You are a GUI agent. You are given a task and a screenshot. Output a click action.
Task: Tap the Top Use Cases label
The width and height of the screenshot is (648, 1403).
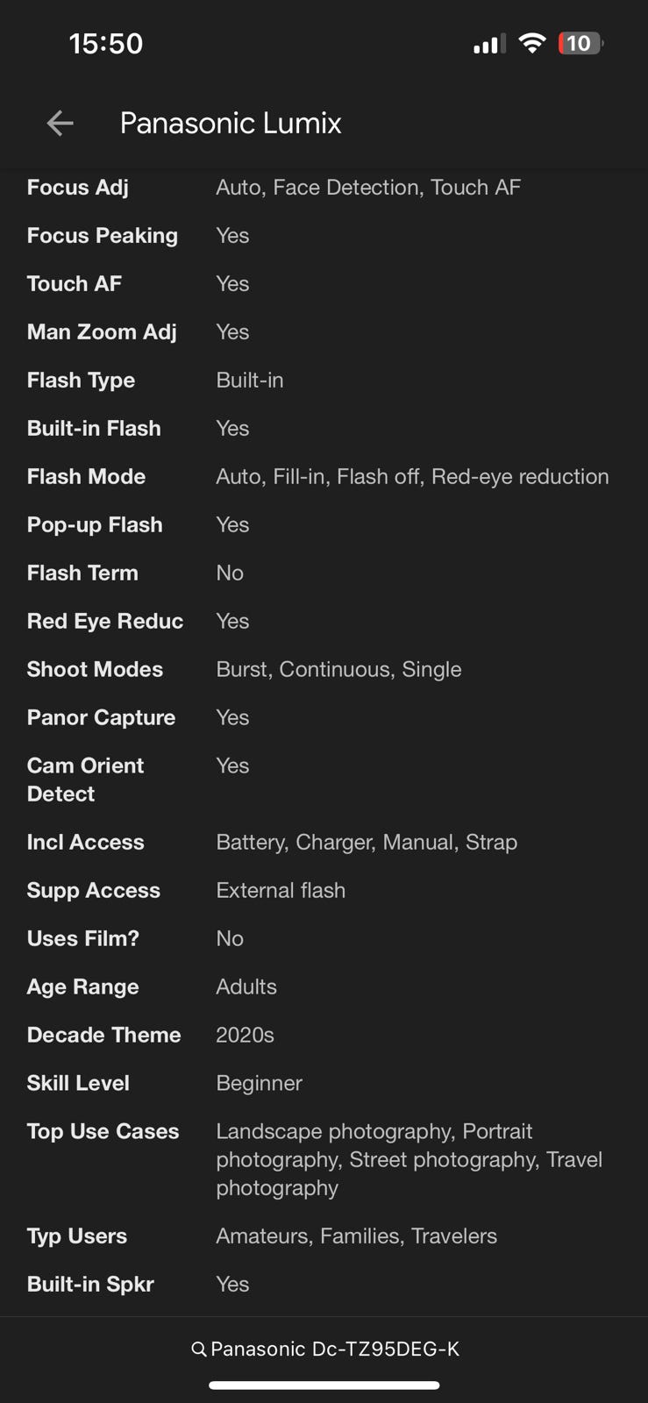(103, 1131)
